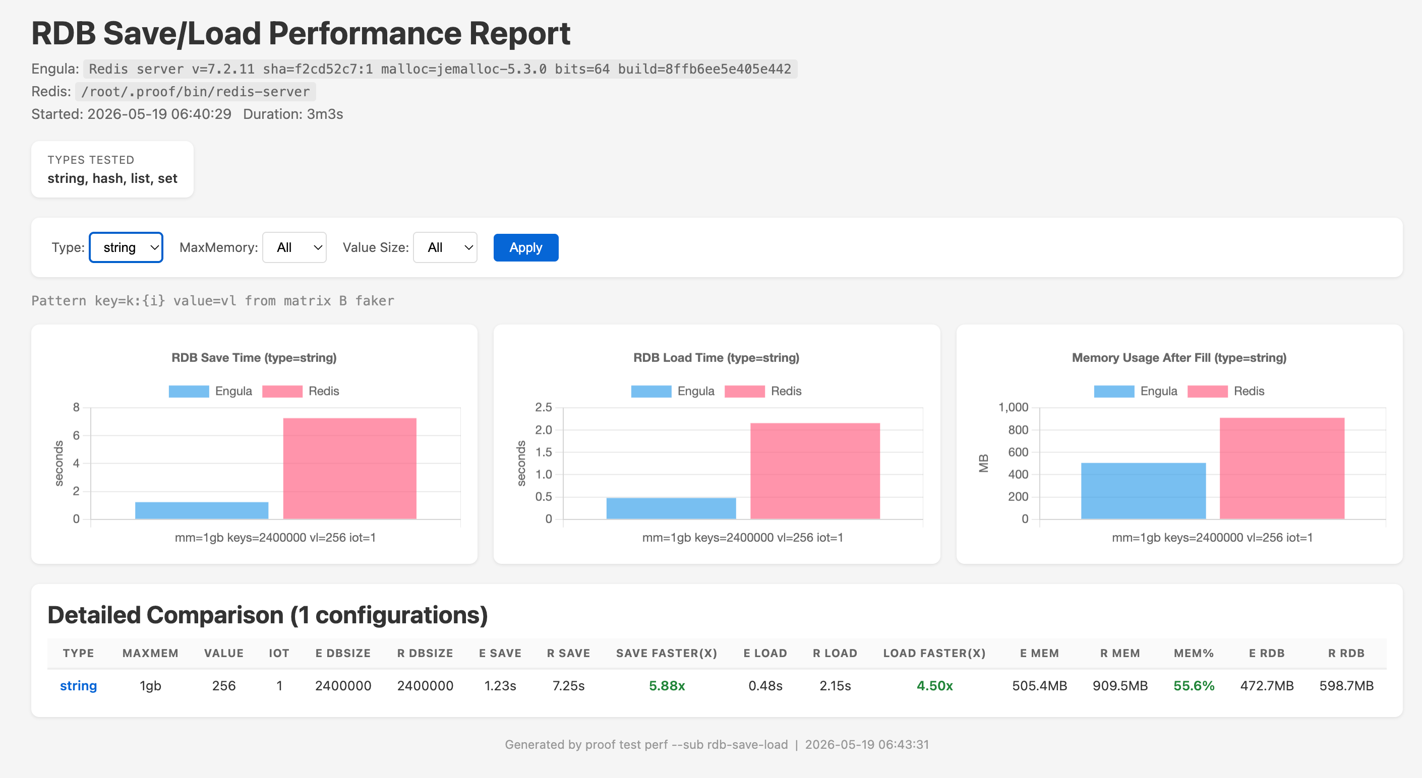This screenshot has height=778, width=1422.
Task: Click the 0.48s Engula load time cell
Action: pos(765,686)
